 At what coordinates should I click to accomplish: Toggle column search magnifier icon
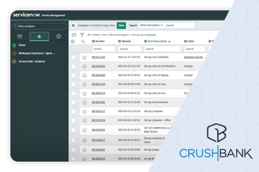click(83, 41)
